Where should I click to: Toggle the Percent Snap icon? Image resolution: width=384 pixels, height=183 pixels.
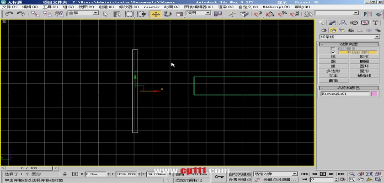[283, 14]
